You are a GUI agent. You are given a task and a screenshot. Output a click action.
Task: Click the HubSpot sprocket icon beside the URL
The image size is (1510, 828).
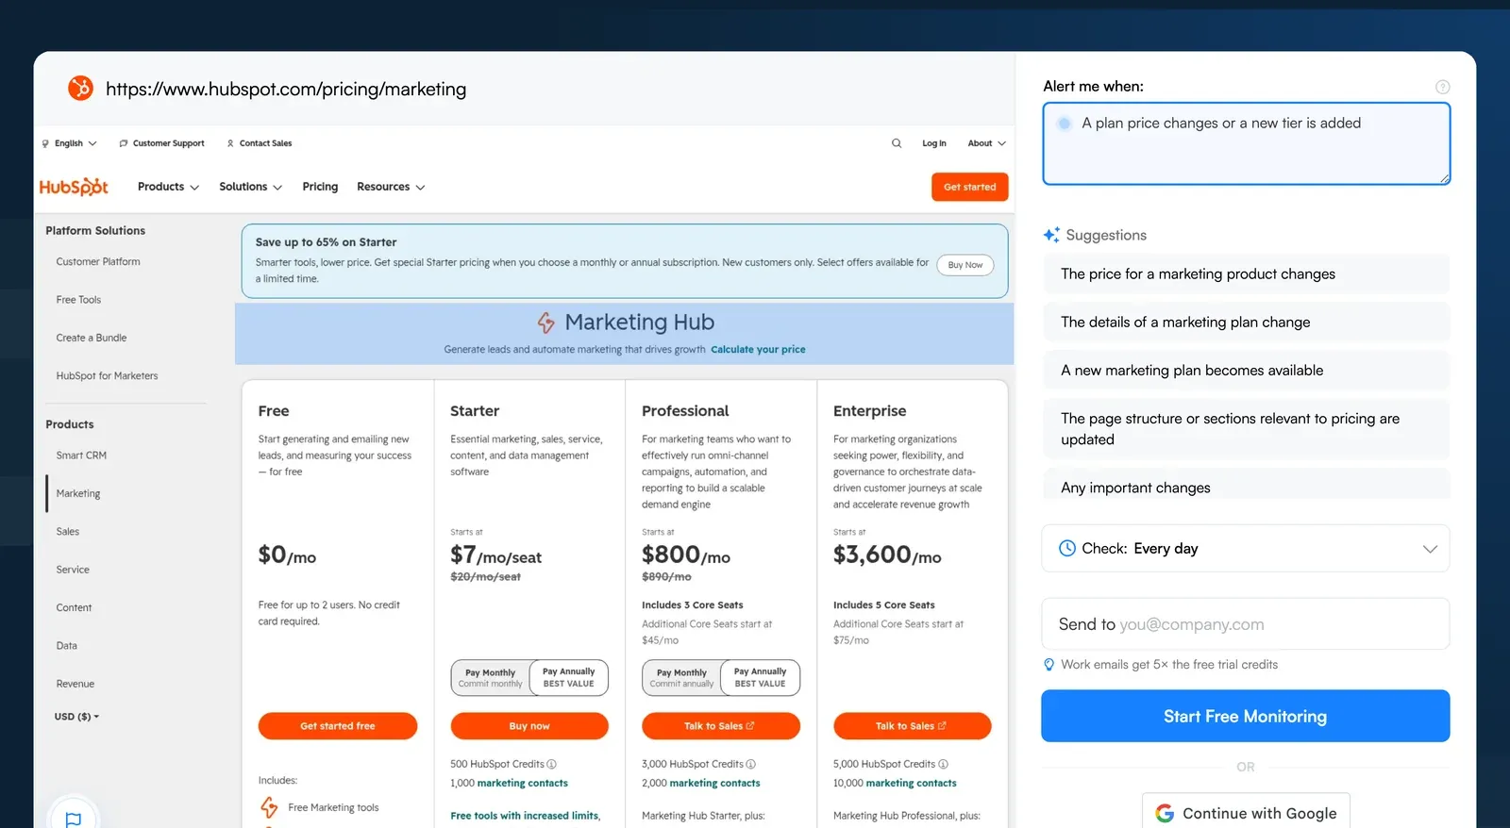(x=80, y=88)
